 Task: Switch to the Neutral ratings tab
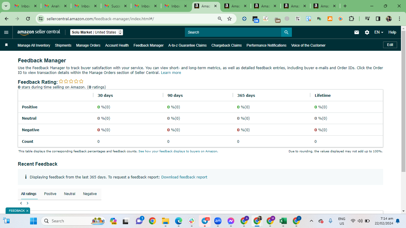tap(70, 194)
